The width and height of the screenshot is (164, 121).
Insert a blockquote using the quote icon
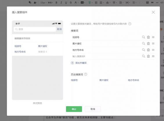pyautogui.click(x=152, y=3)
